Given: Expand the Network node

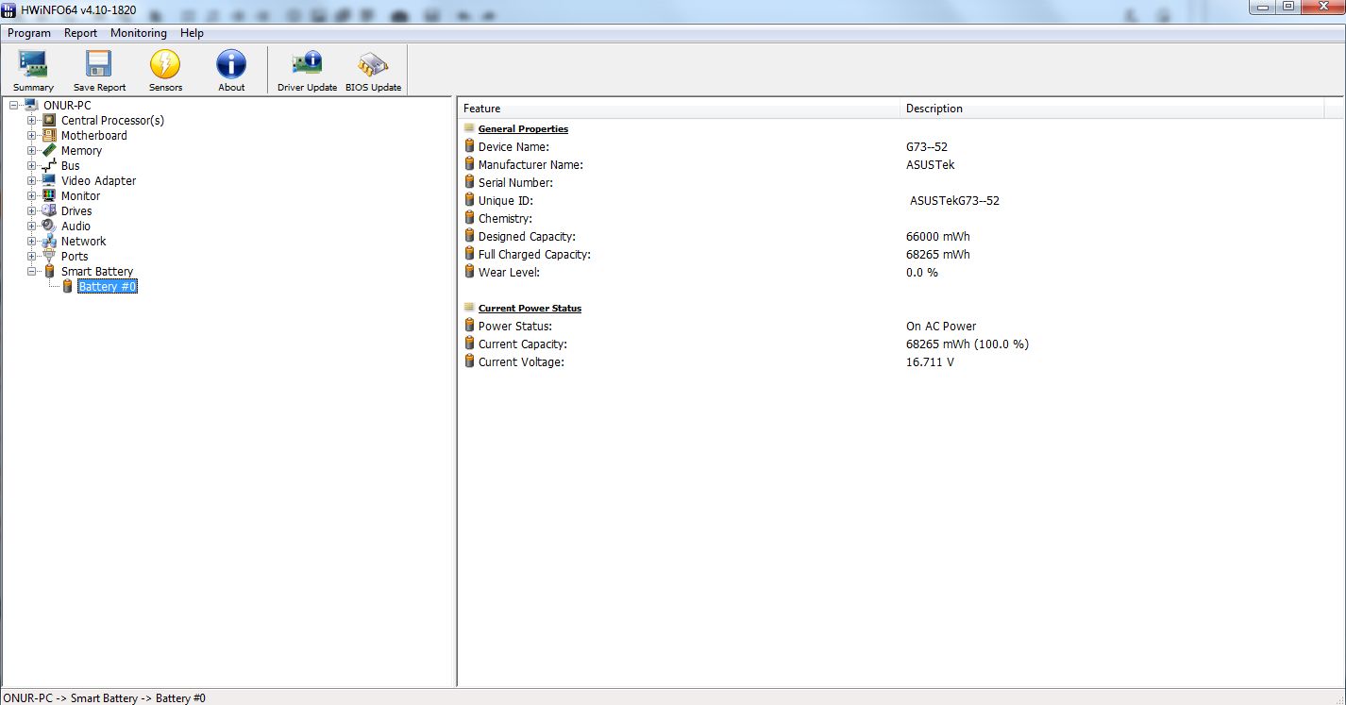Looking at the screenshot, I should pos(31,241).
